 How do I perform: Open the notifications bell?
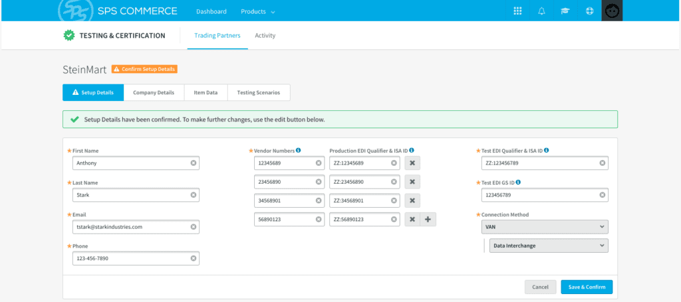pyautogui.click(x=541, y=11)
